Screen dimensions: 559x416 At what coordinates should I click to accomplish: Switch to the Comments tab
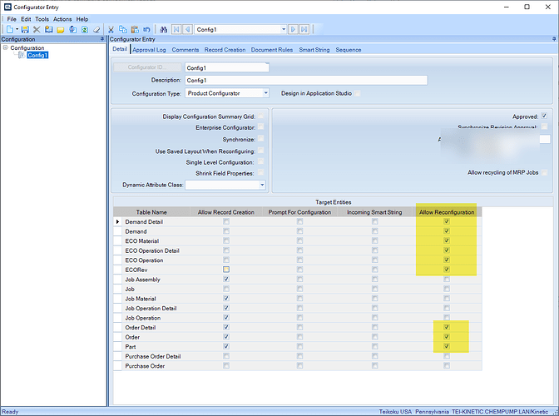186,50
